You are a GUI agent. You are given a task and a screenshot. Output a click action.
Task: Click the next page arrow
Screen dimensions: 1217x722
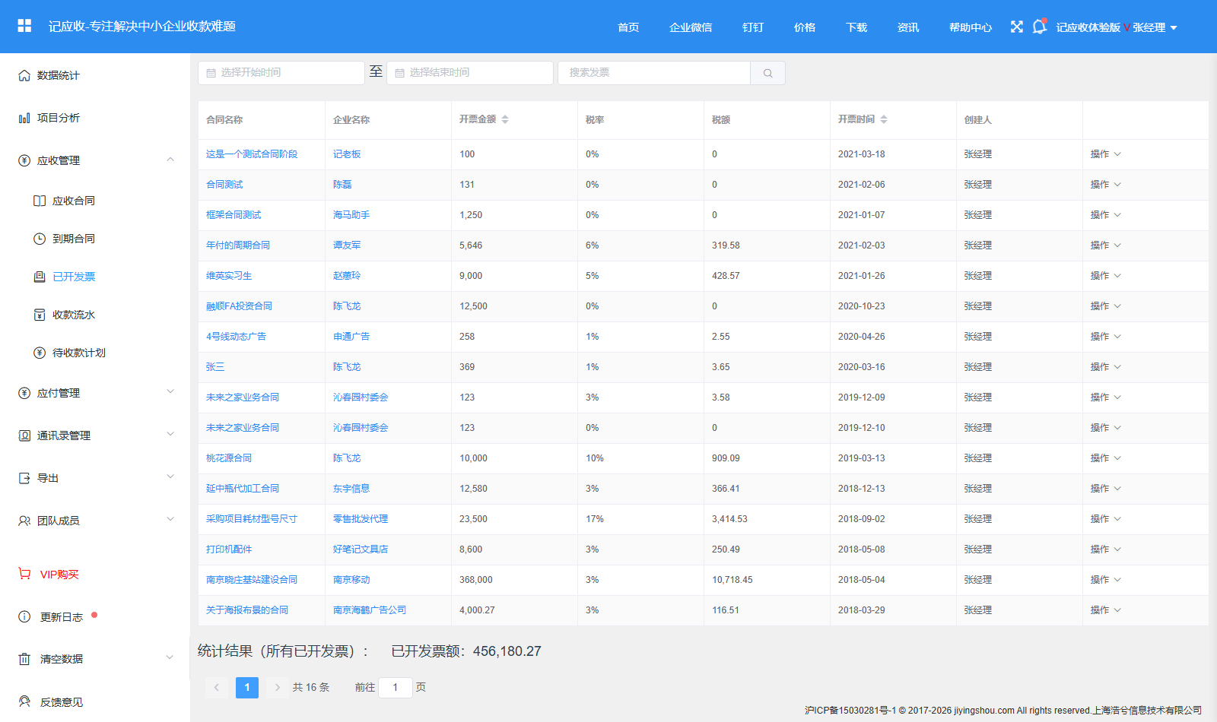278,687
